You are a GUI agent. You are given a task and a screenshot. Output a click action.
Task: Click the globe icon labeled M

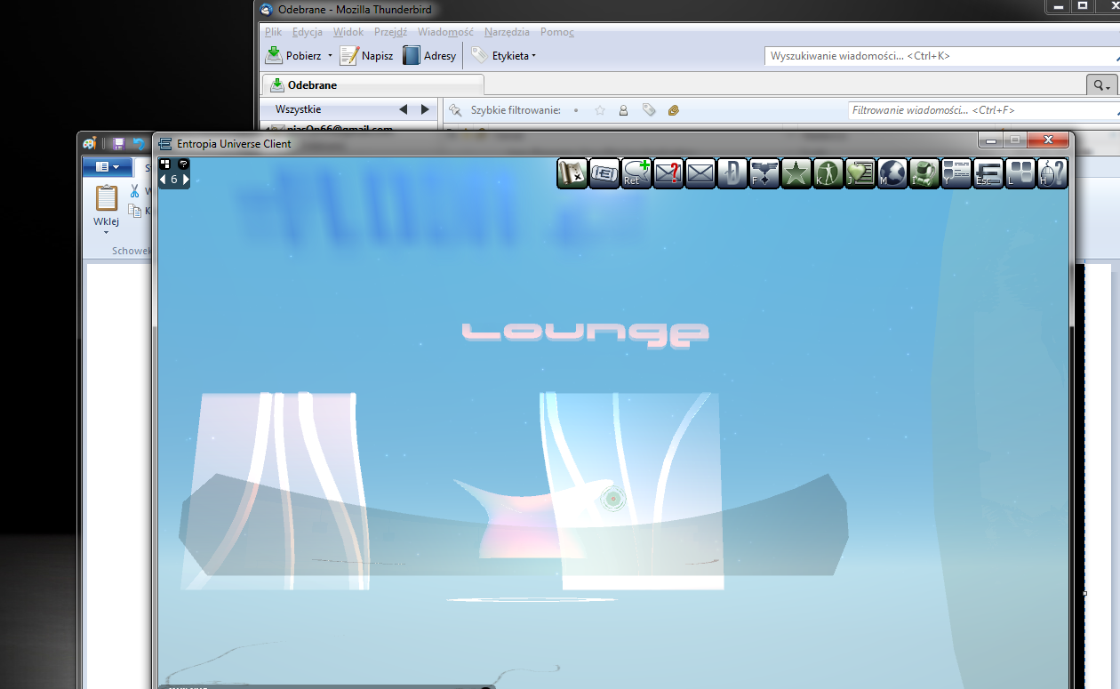click(x=892, y=173)
